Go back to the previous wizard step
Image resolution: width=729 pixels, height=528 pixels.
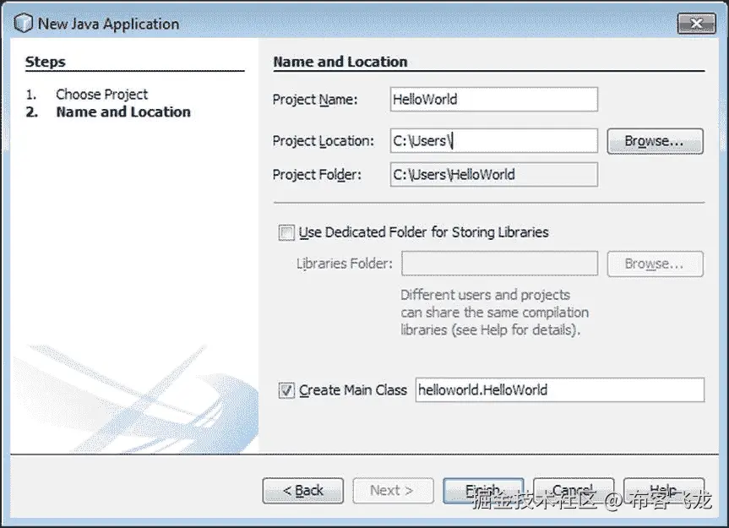tap(302, 490)
